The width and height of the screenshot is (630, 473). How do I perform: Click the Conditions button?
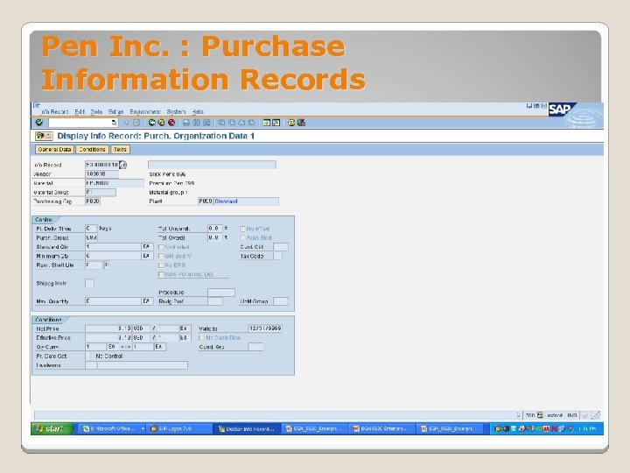point(93,150)
